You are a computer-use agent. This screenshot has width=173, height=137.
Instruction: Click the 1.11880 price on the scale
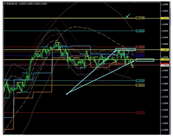click(164, 130)
